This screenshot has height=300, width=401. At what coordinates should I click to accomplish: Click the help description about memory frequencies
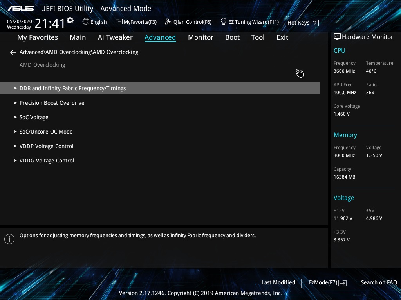tap(137, 236)
